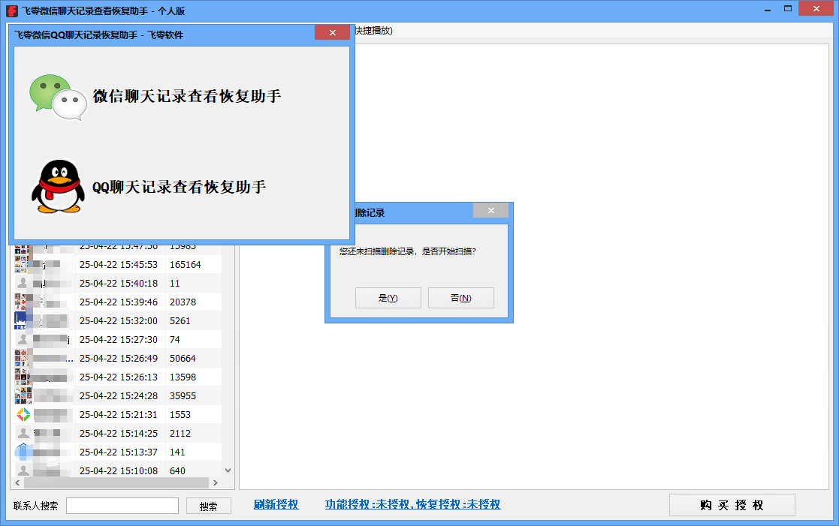The height and width of the screenshot is (526, 839).
Task: Click time 25-04-22 15:10:08
Action: [x=119, y=470]
